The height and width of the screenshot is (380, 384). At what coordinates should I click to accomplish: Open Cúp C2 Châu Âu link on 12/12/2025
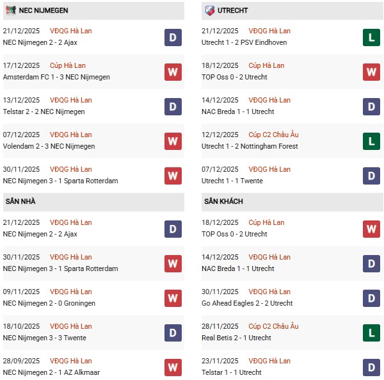click(x=273, y=135)
